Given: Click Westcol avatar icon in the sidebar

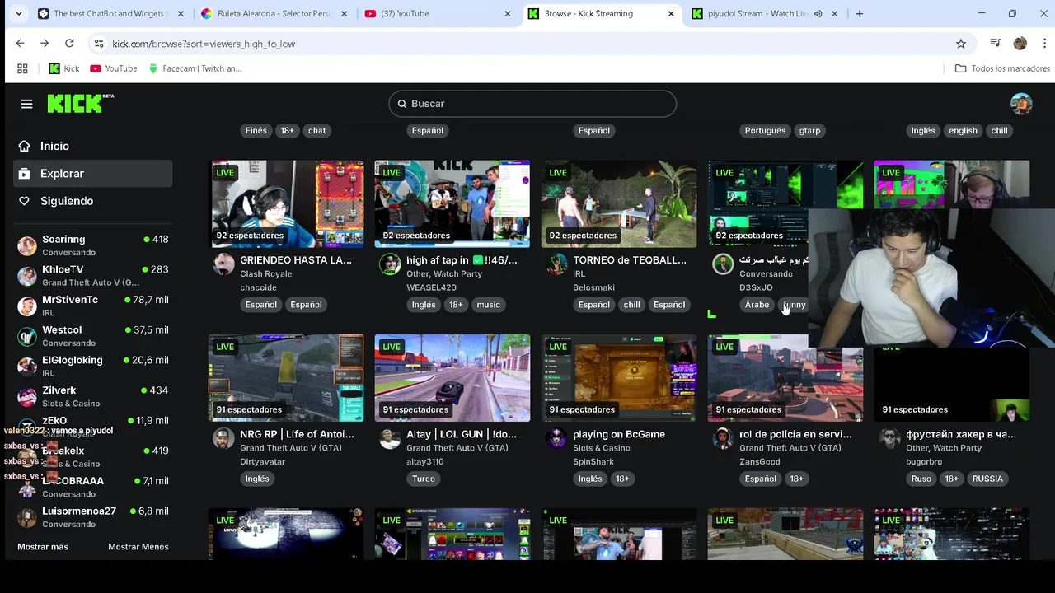Looking at the screenshot, I should click(x=27, y=336).
